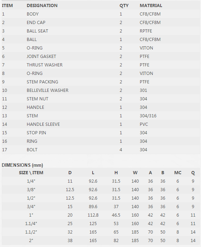Select the BALL SEAT row designation

[x=37, y=31]
